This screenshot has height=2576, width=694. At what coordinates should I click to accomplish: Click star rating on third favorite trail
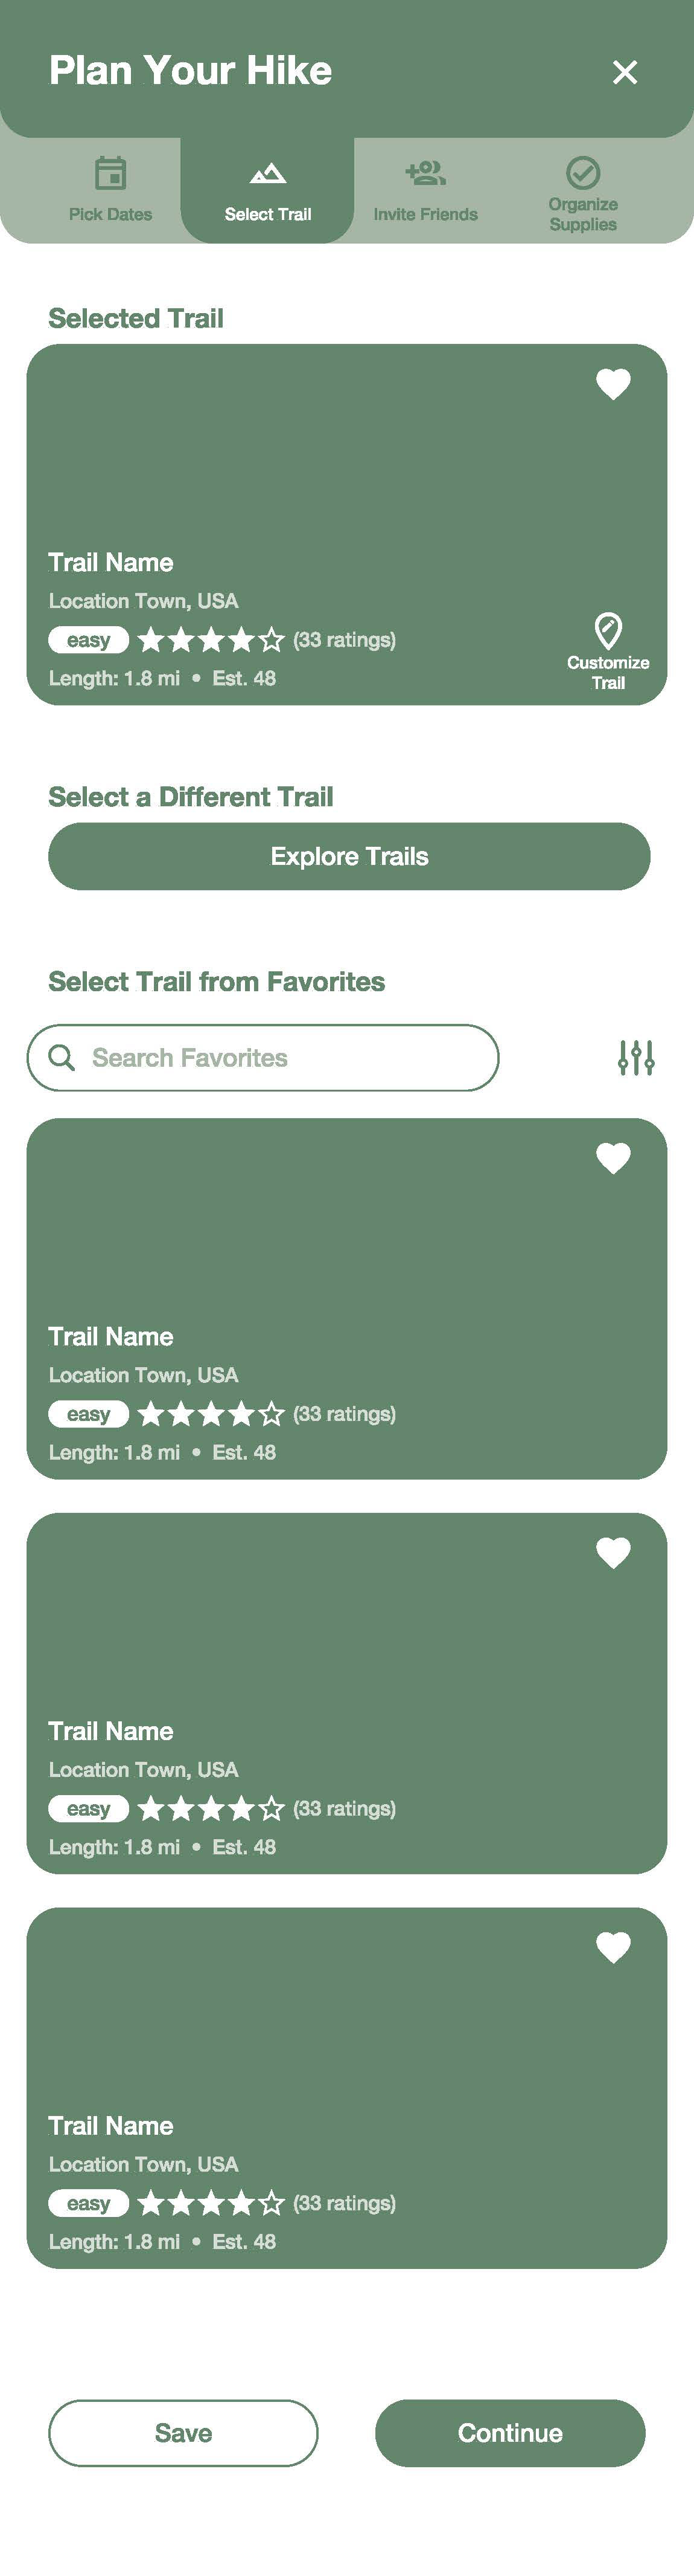pyautogui.click(x=211, y=2203)
